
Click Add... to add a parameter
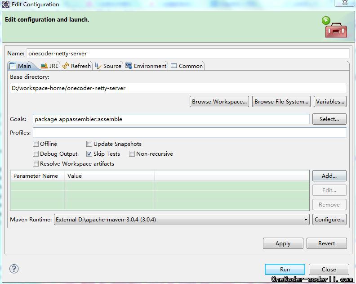329,176
